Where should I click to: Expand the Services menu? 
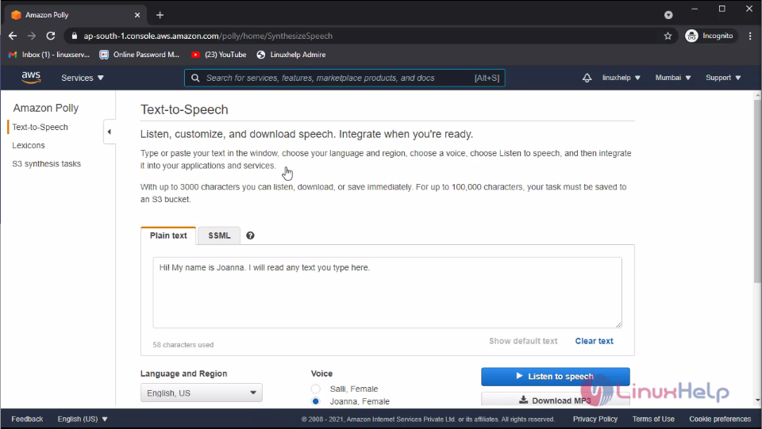(x=83, y=78)
